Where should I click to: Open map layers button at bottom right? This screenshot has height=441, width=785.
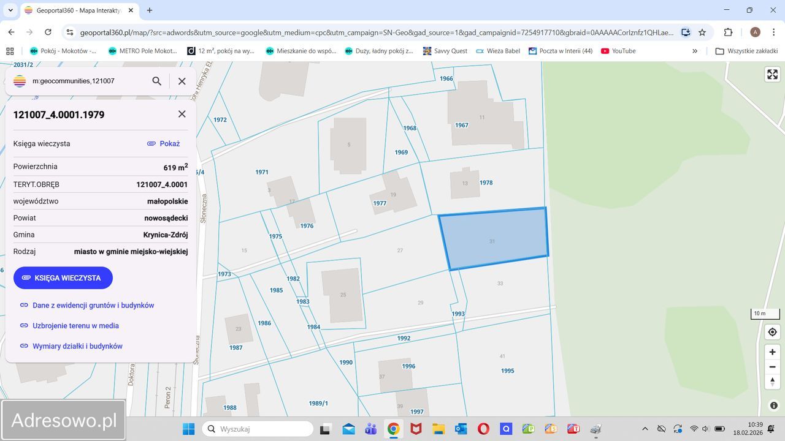774,405
